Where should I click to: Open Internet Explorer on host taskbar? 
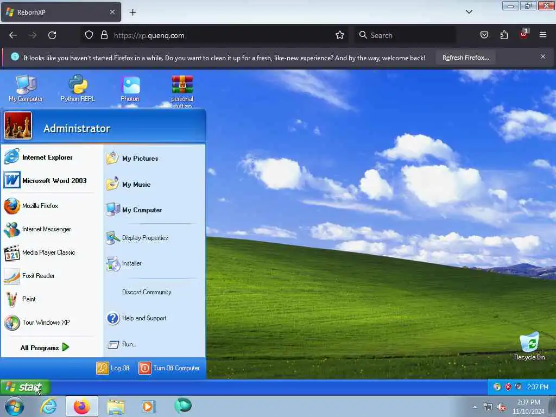48,406
